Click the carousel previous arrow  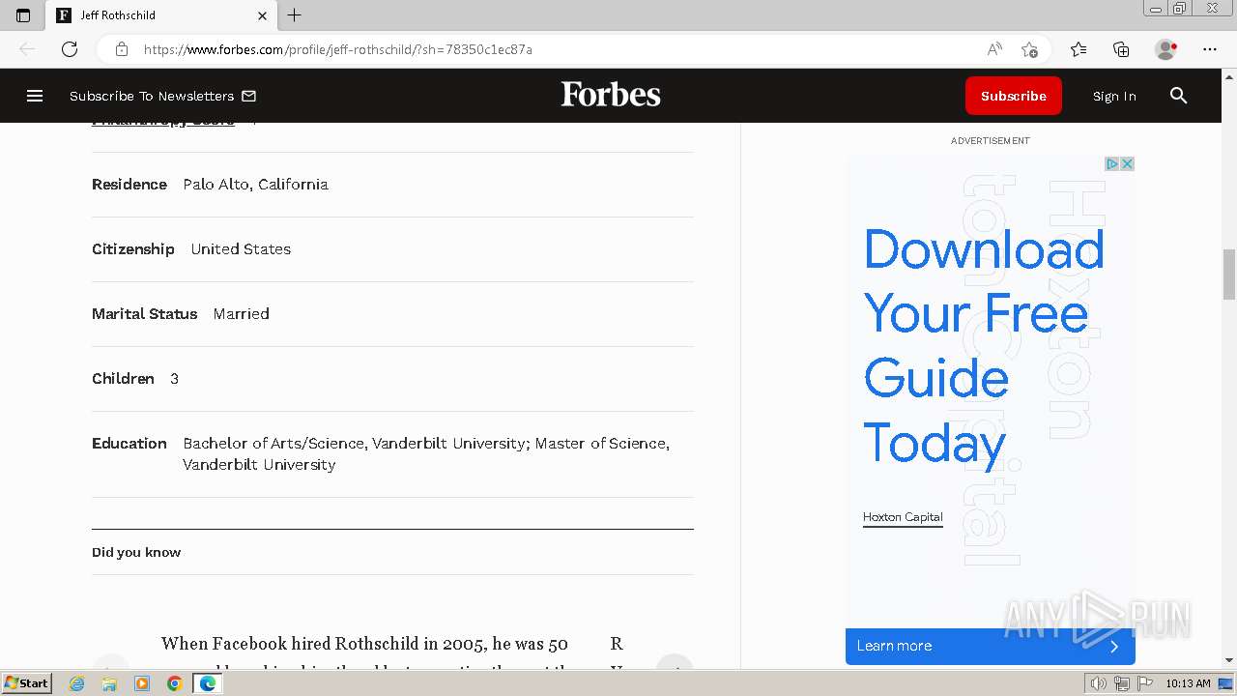pos(111,662)
